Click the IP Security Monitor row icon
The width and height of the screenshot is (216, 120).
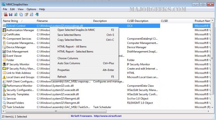pos(4,64)
